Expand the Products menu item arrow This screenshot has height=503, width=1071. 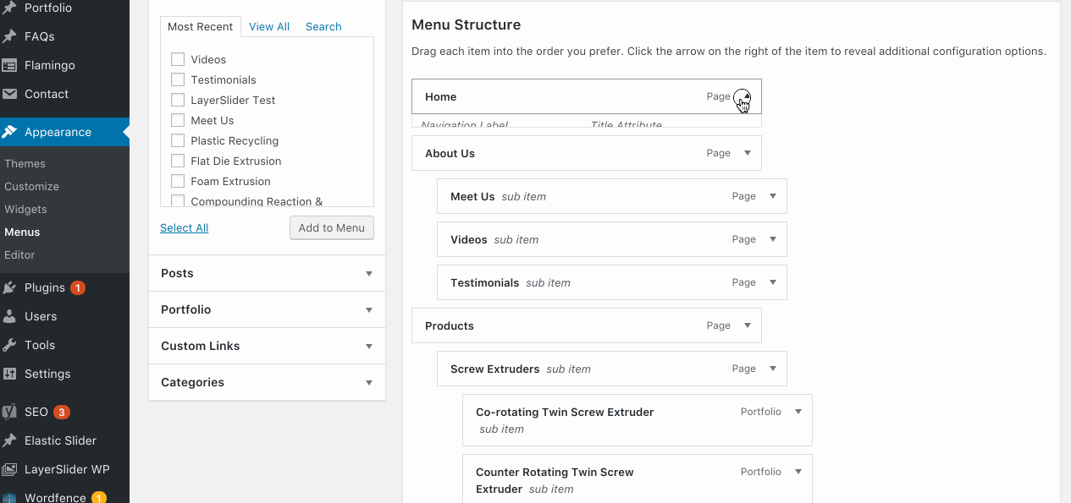747,325
